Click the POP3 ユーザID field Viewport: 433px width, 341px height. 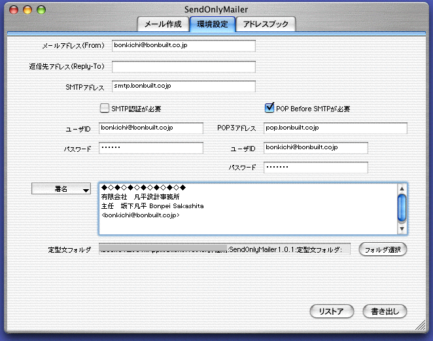pos(316,148)
